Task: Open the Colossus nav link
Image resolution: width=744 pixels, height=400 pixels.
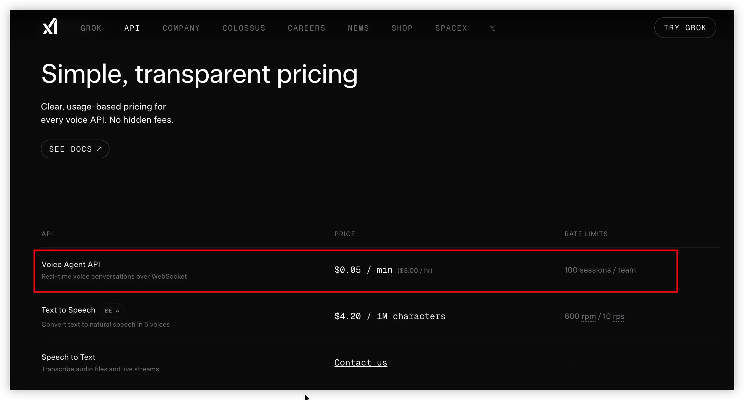Action: point(243,28)
